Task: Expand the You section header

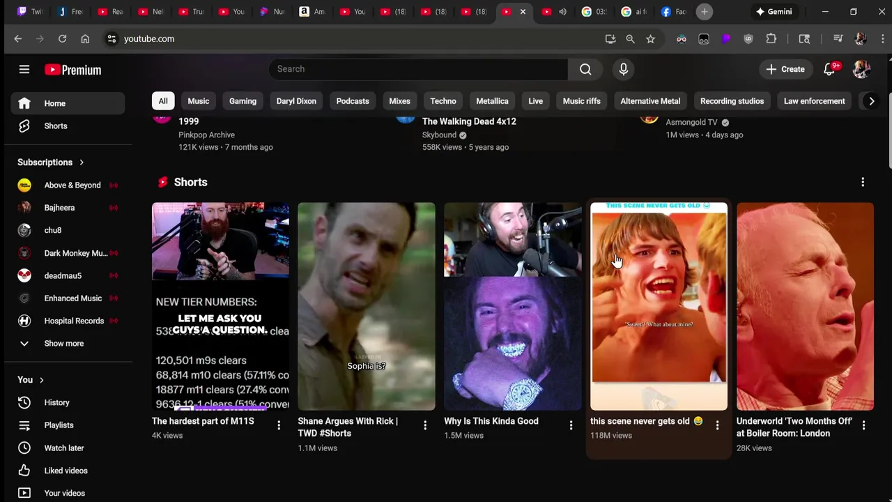Action: pos(31,379)
